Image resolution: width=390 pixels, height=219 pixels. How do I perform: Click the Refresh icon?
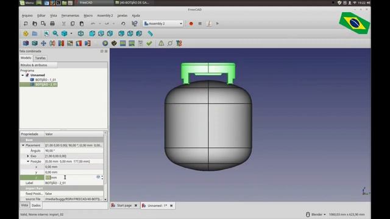123,24
